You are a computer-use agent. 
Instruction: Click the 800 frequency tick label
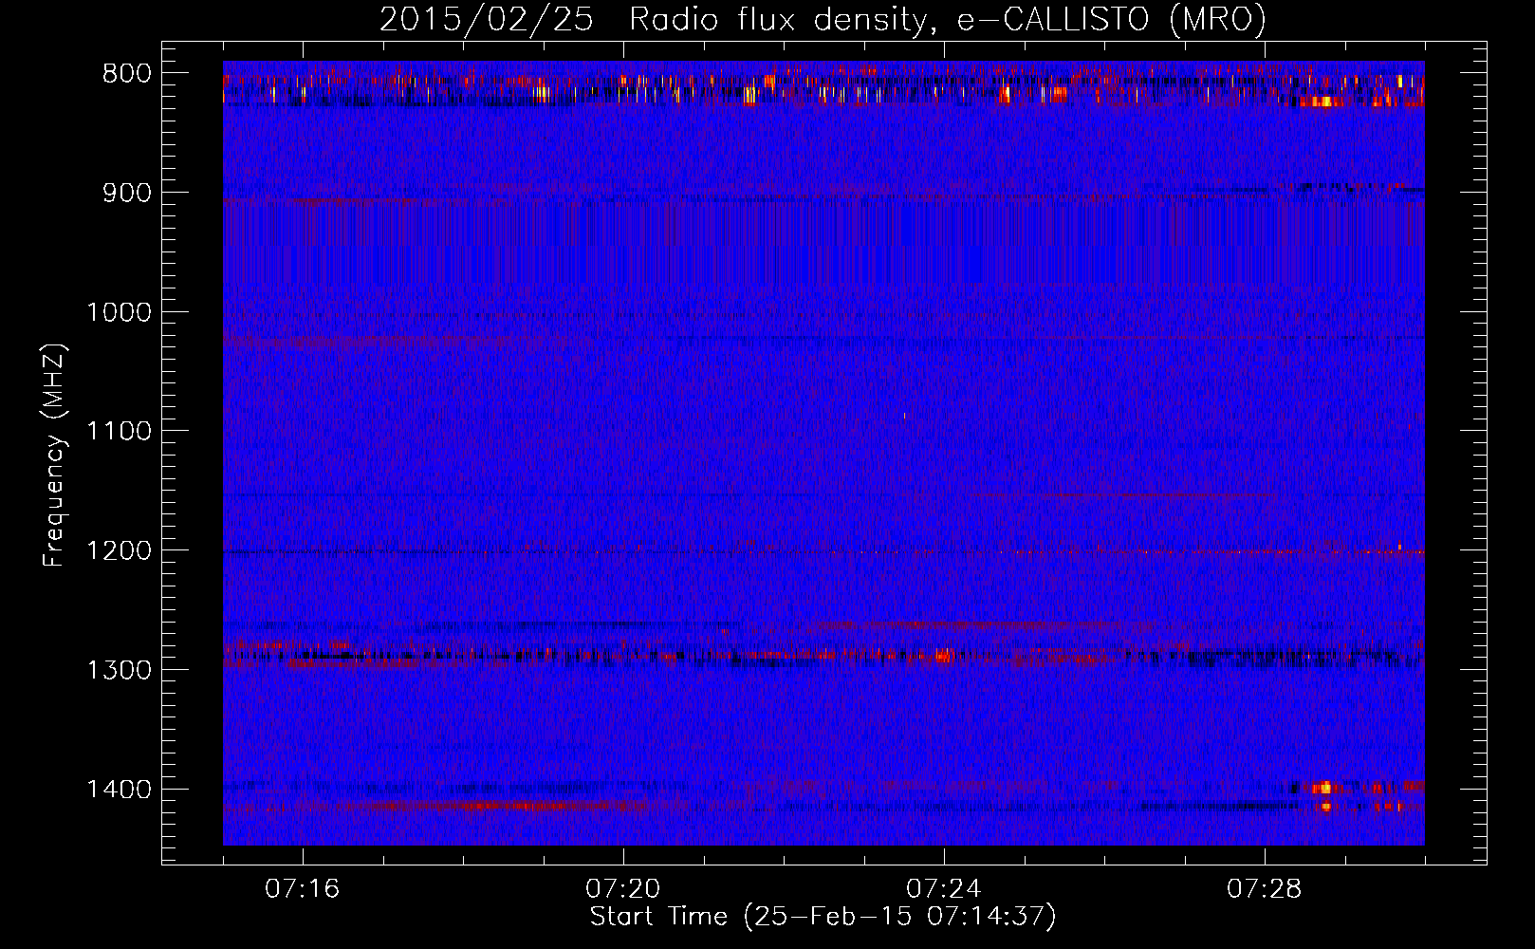124,74
